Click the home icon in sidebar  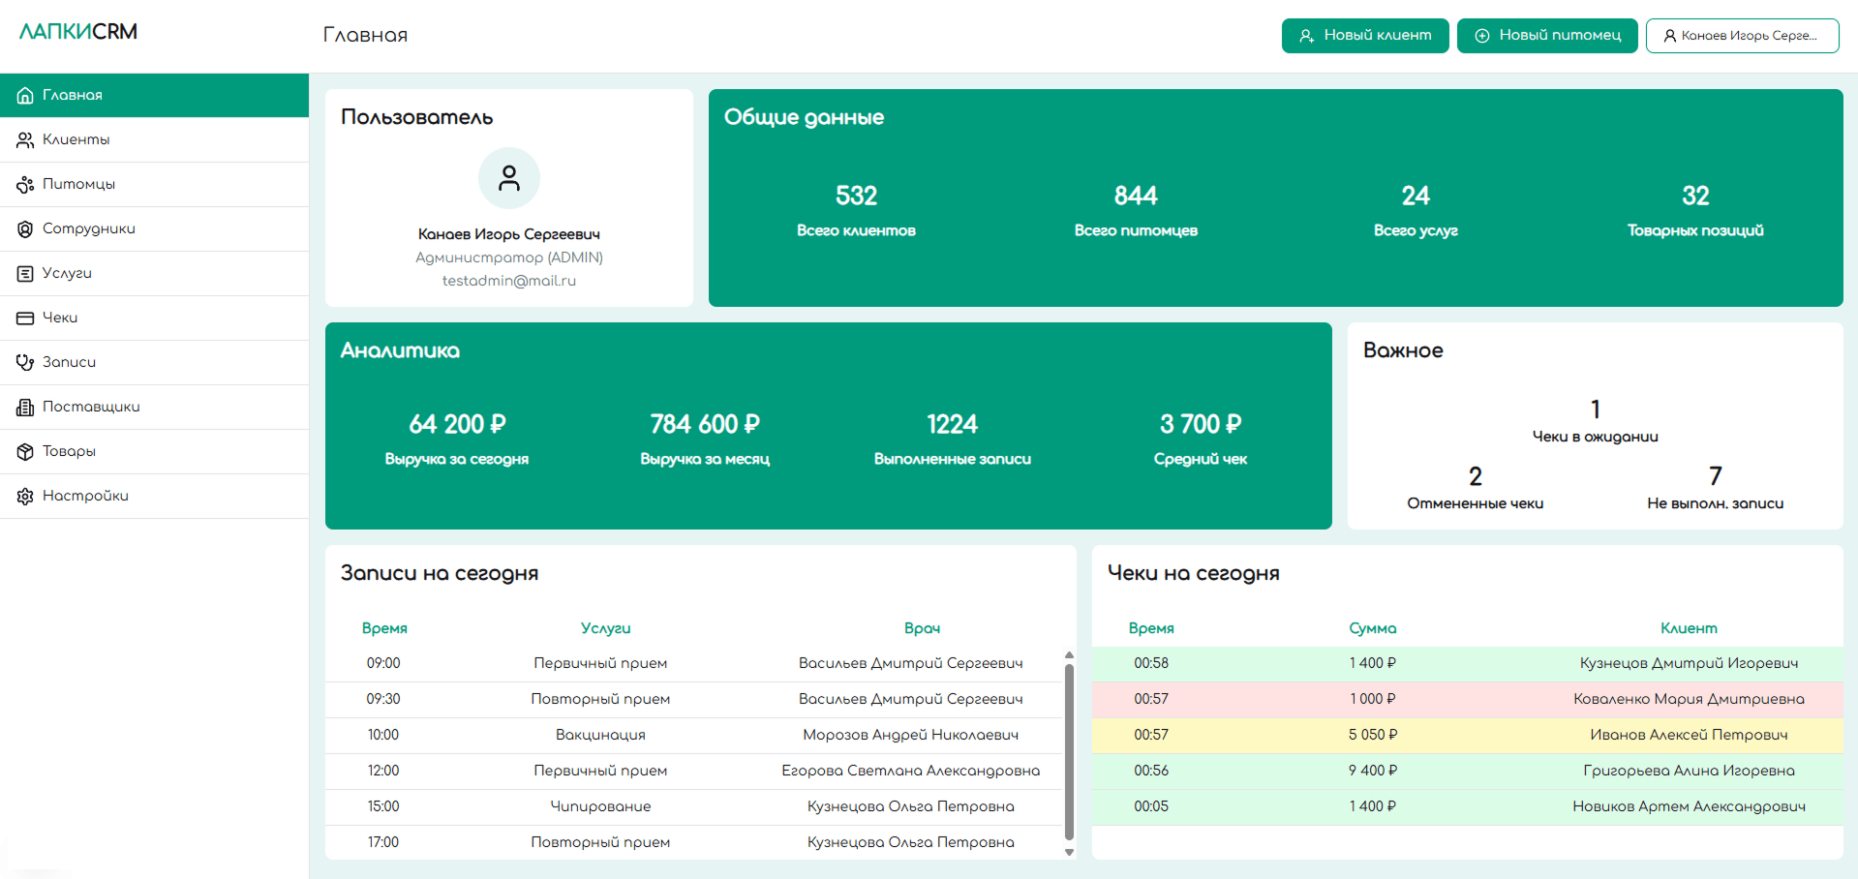click(25, 96)
